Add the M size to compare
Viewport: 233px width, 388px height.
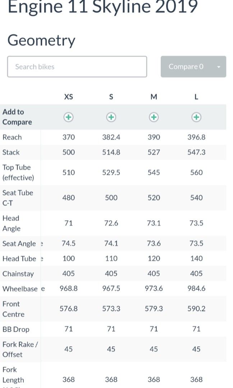[x=154, y=117]
